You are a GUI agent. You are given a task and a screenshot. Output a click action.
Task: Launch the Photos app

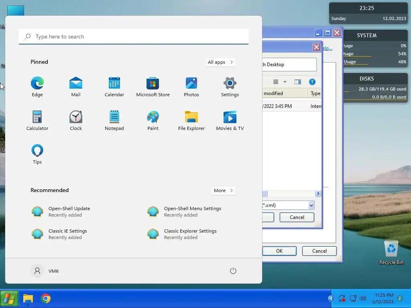[191, 87]
